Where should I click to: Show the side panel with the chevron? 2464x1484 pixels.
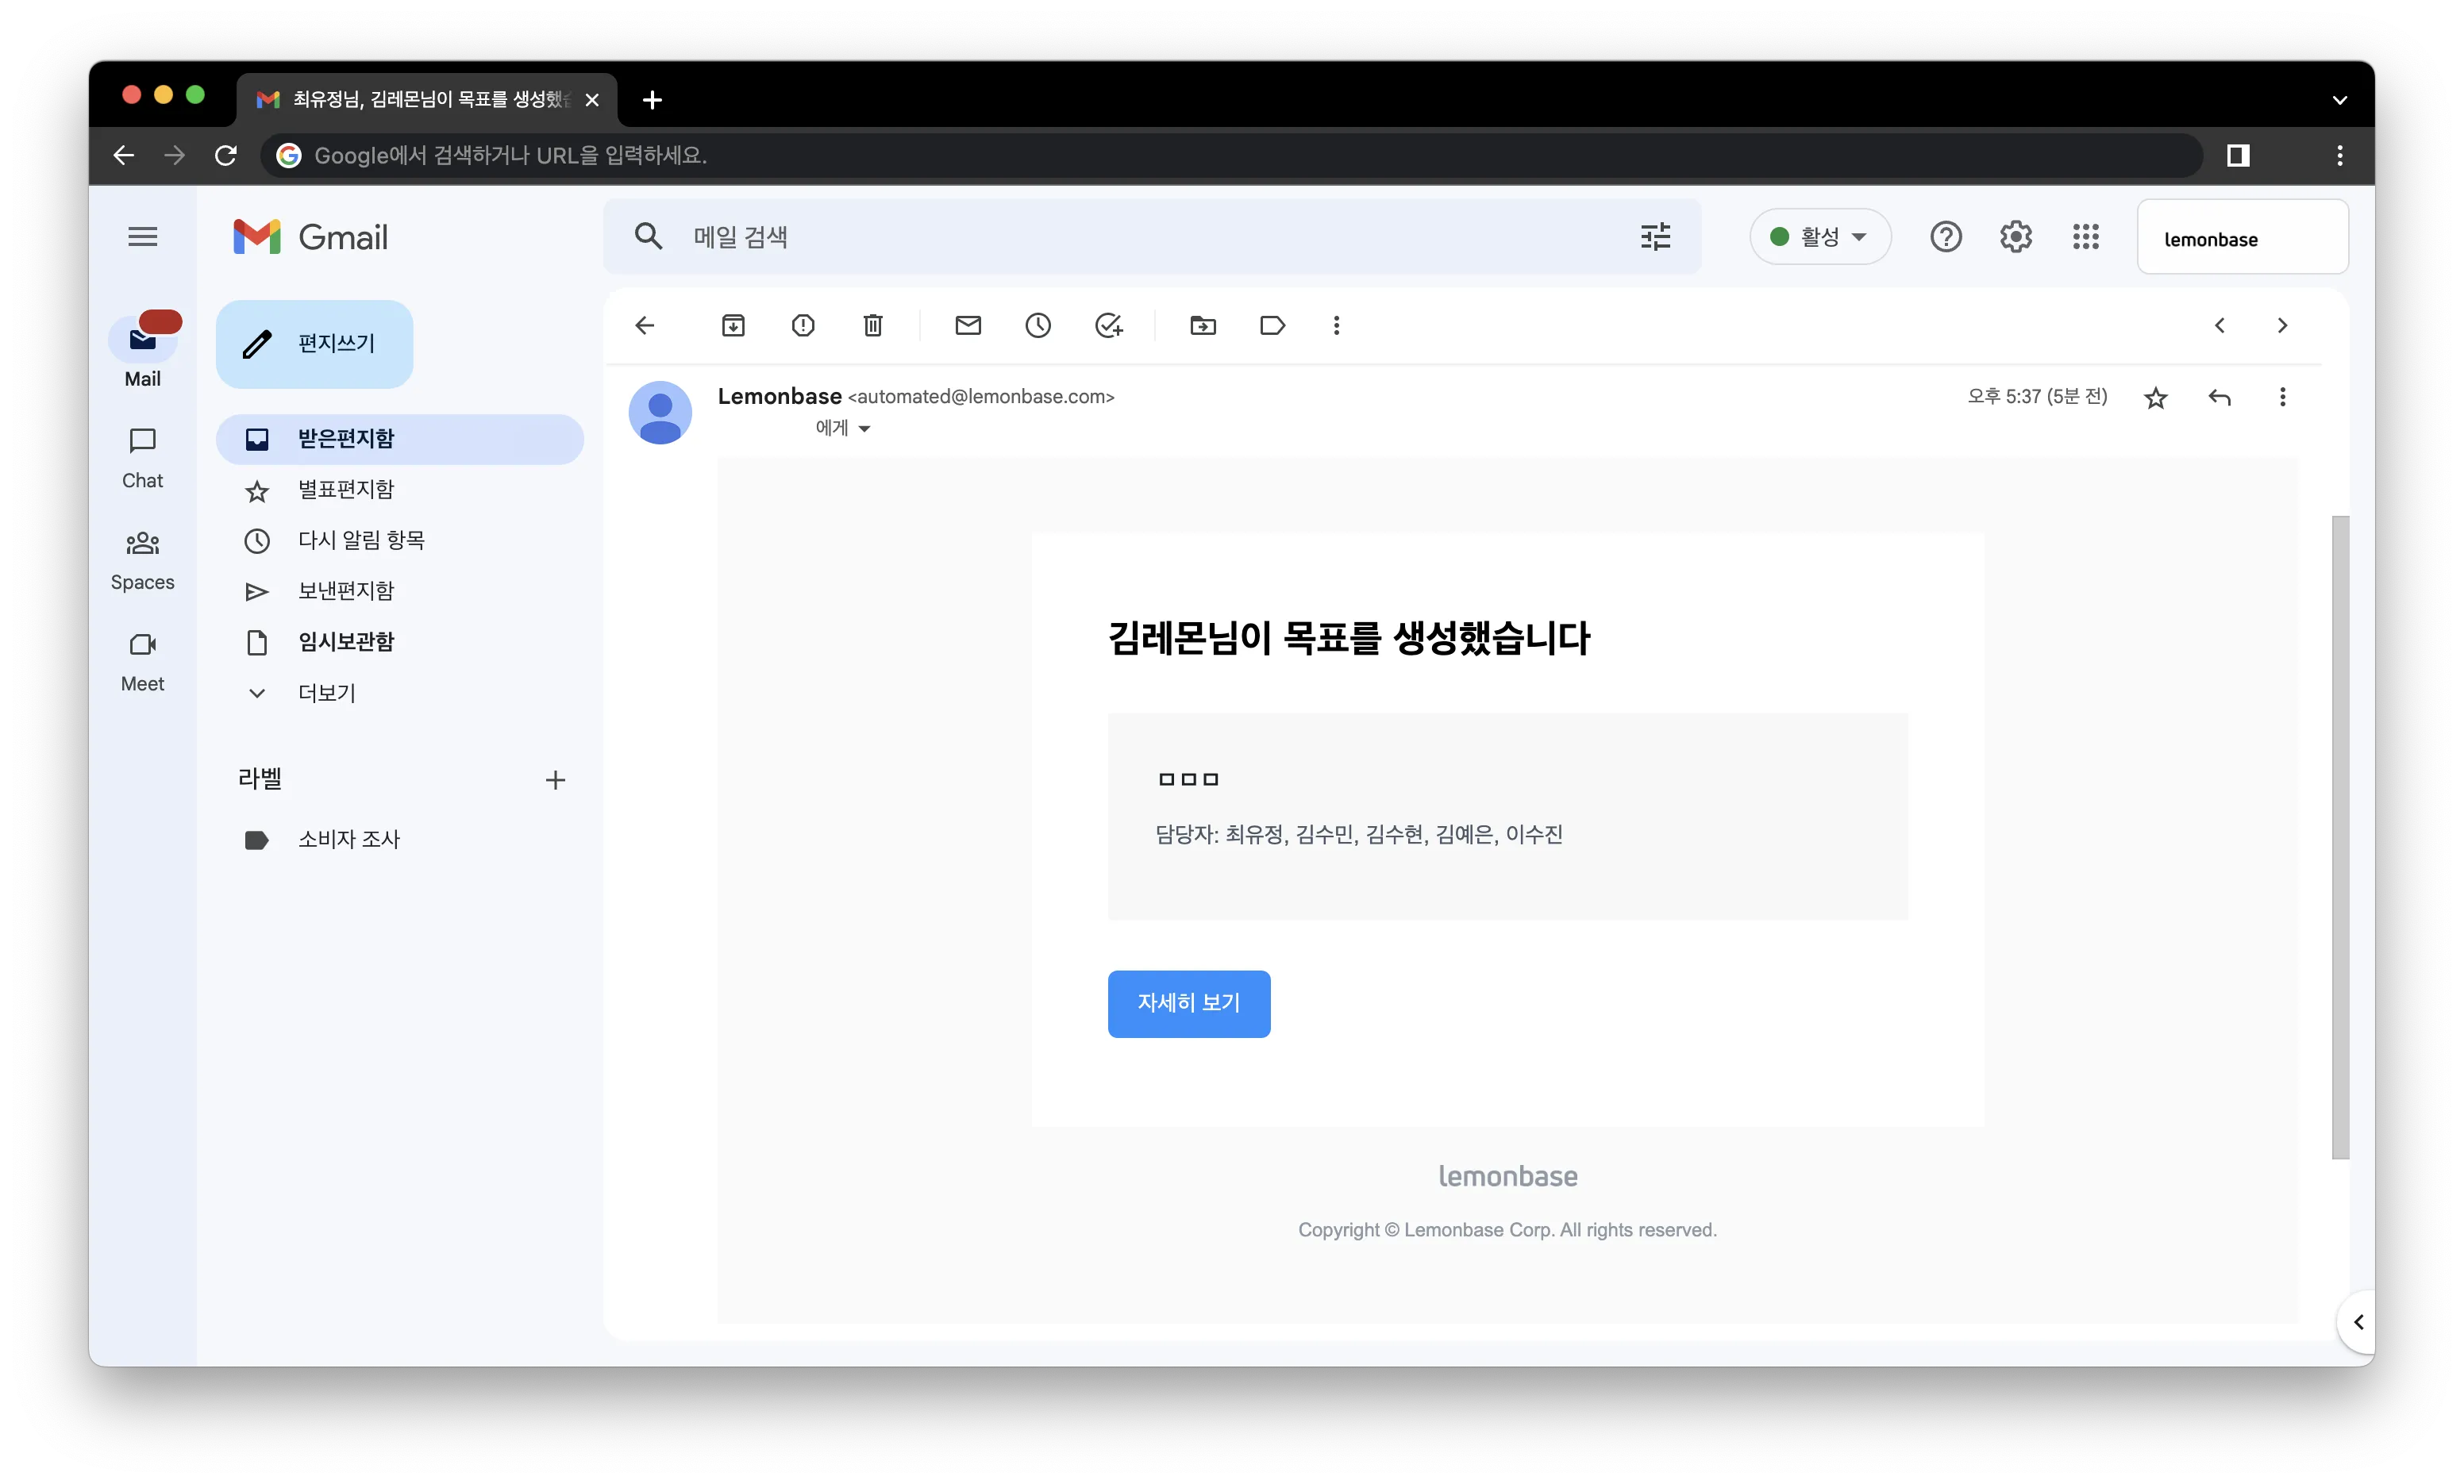pyautogui.click(x=2358, y=1322)
